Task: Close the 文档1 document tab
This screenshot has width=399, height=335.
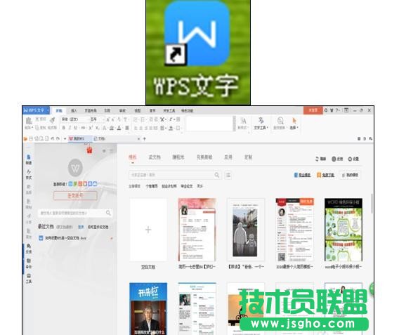Action: pos(138,138)
